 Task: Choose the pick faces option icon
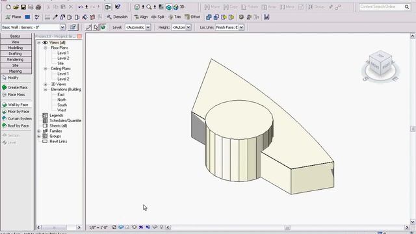pyautogui.click(x=103, y=27)
